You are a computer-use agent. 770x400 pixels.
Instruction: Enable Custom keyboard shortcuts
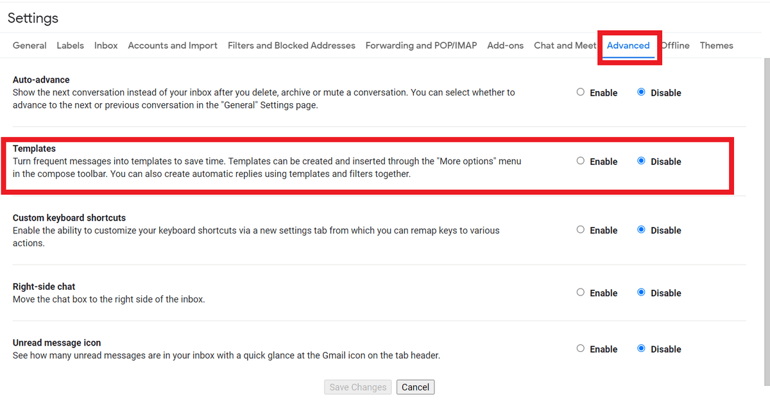(x=581, y=229)
